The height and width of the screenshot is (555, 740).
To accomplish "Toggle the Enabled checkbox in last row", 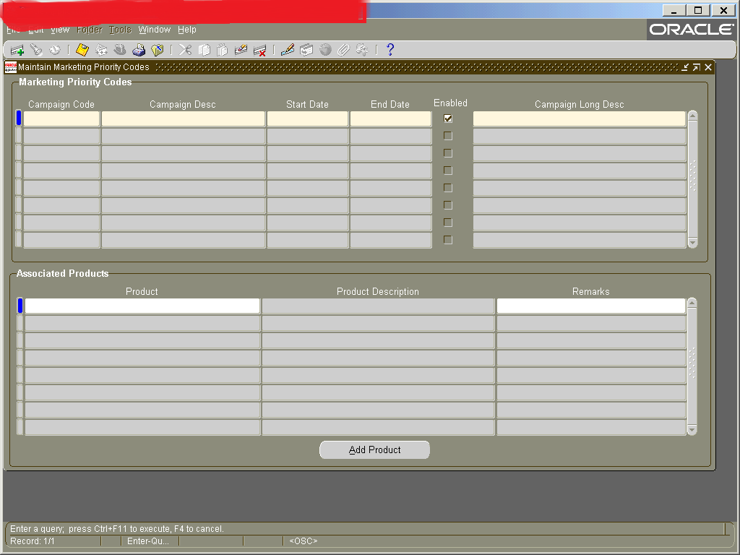I will point(448,240).
